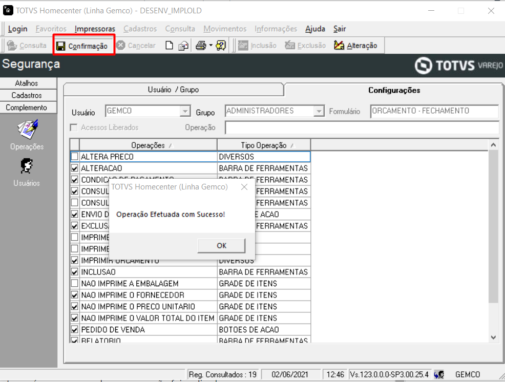Click the help question mark icon
Screen dimensions: 505x382
point(221,46)
